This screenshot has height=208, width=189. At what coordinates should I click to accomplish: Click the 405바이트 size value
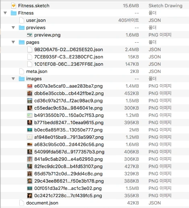pyautogui.click(x=129, y=20)
